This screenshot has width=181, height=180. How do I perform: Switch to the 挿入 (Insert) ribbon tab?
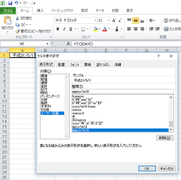click(x=40, y=11)
